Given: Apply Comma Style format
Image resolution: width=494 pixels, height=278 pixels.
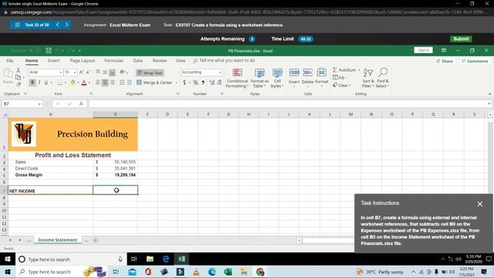Looking at the screenshot, I should [x=203, y=83].
